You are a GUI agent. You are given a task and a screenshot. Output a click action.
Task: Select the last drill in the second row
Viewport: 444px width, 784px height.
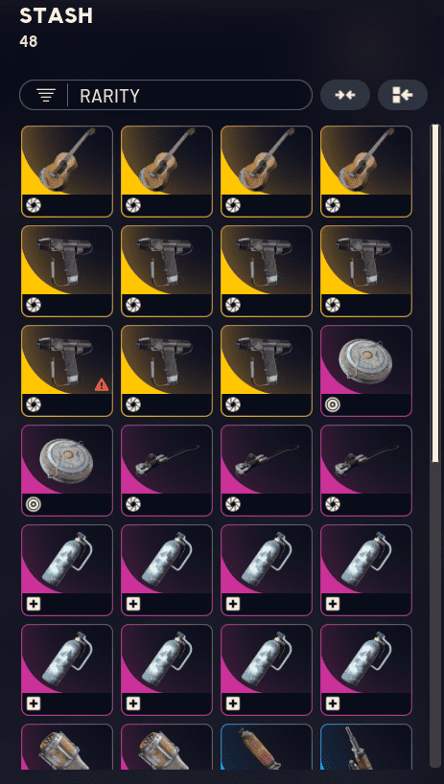(366, 271)
